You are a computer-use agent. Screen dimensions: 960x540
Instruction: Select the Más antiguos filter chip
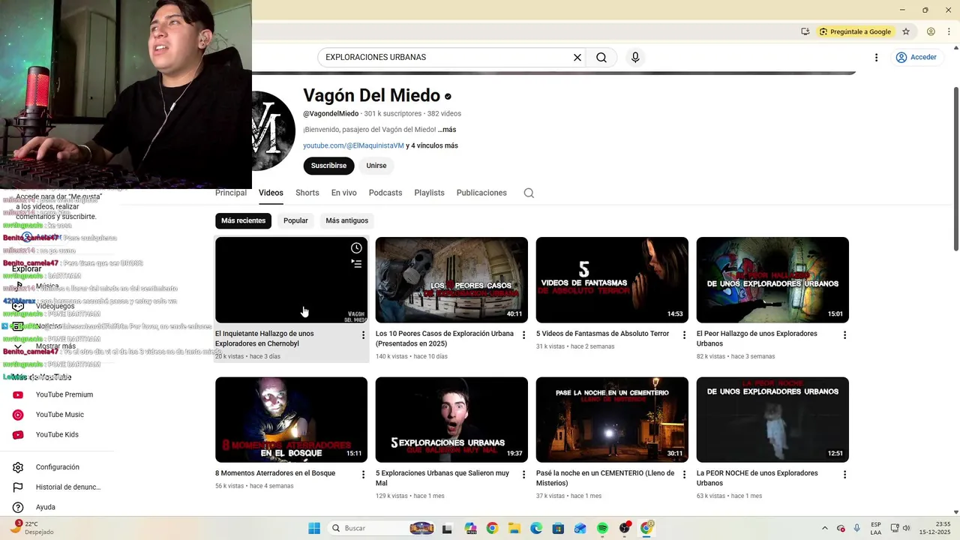pos(346,220)
